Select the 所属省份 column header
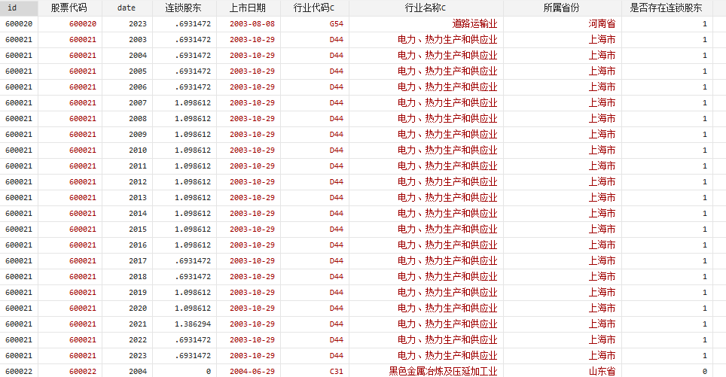 (562, 8)
